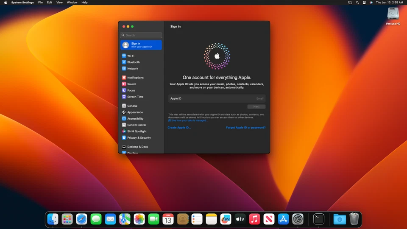Open FaceTime from the Dock
This screenshot has height=229, width=407.
pos(153,219)
